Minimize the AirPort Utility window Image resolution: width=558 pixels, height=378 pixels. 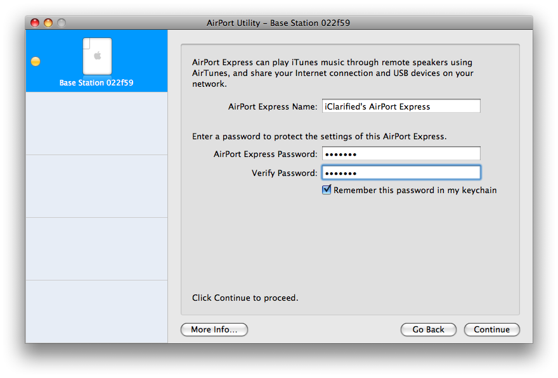(48, 23)
